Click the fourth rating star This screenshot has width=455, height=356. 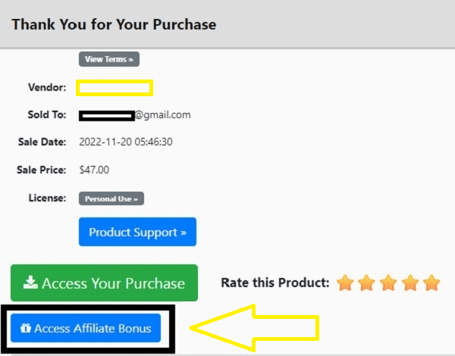410,283
